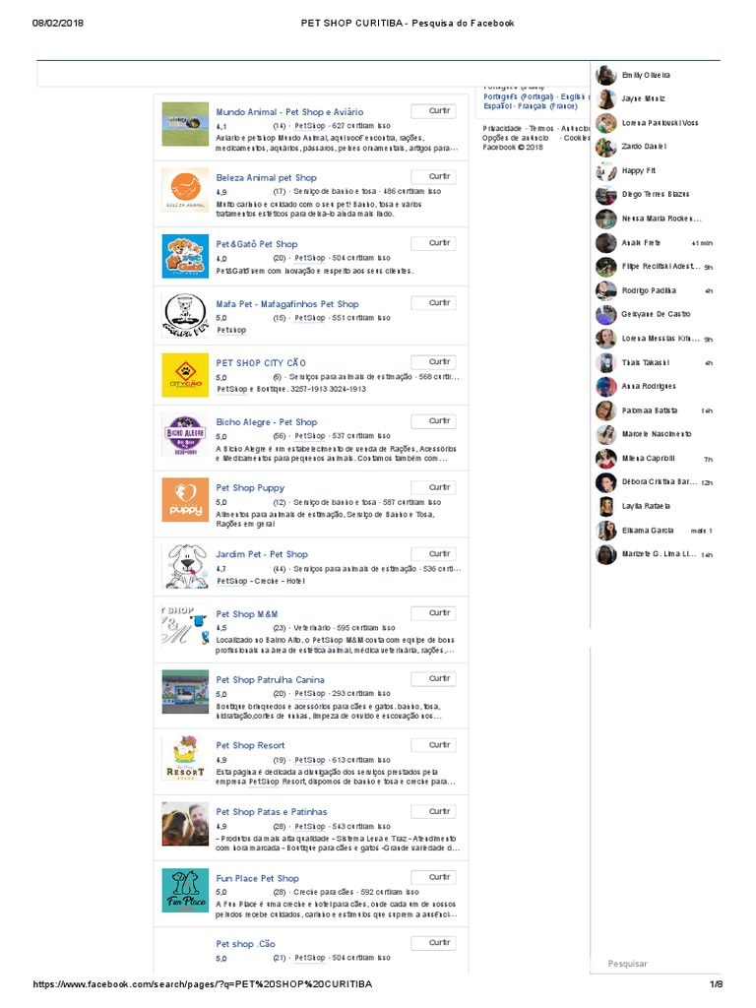The height and width of the screenshot is (1008, 756).
Task: Like PET SHOP CITY CÃO with Curtir
Action: click(x=433, y=362)
